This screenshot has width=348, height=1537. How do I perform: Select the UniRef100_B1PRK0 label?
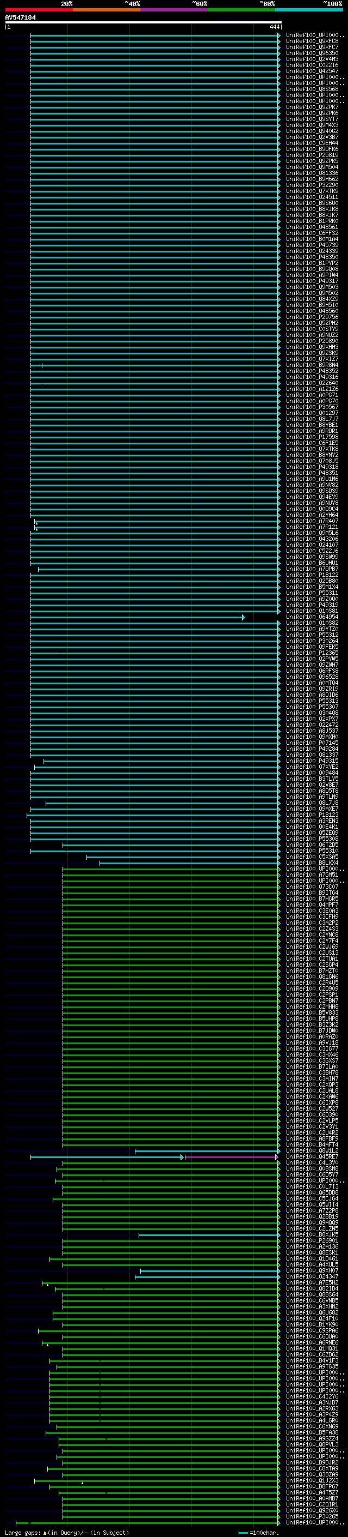coord(312,221)
